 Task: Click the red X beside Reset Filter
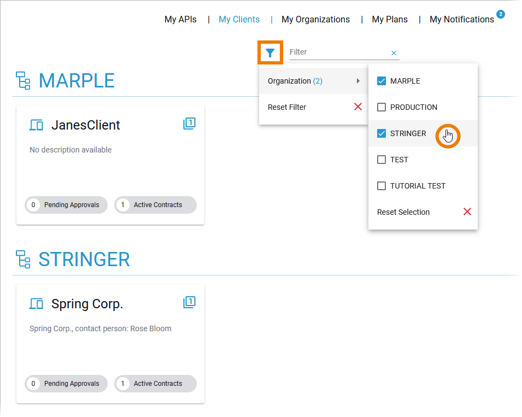point(358,107)
